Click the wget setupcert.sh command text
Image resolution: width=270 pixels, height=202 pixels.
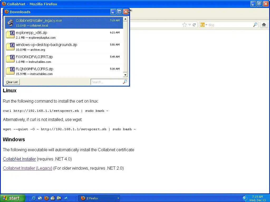69,129
